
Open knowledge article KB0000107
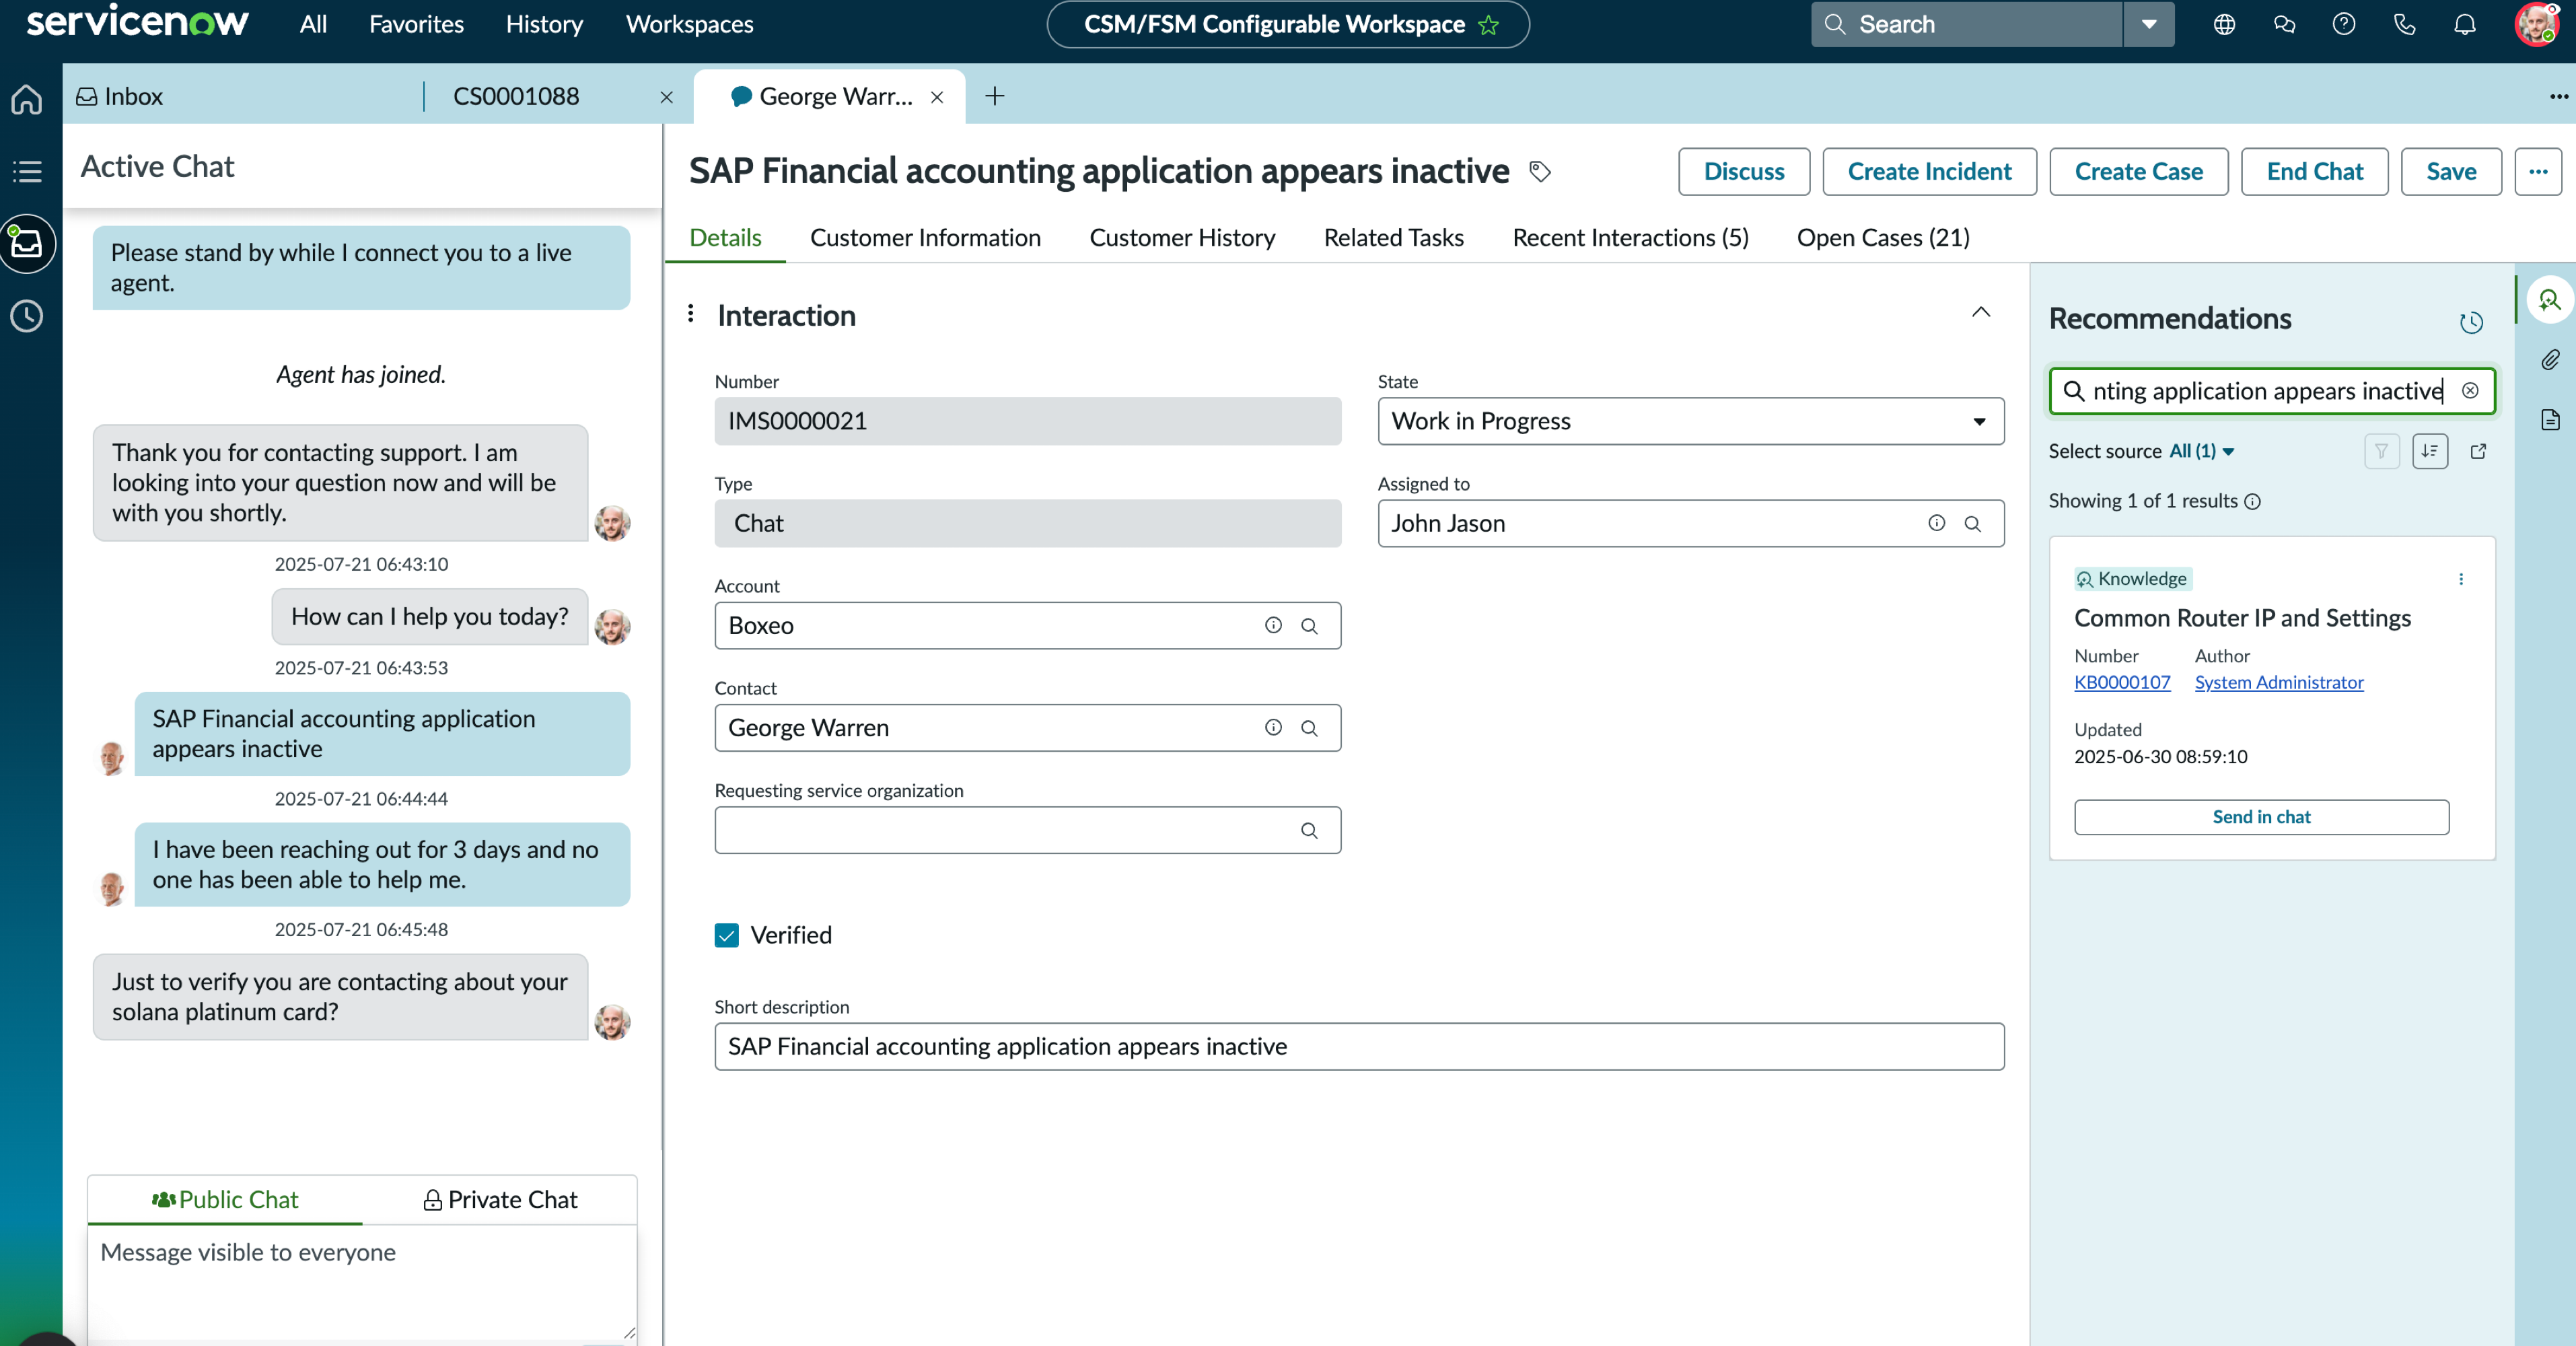pos(2122,683)
